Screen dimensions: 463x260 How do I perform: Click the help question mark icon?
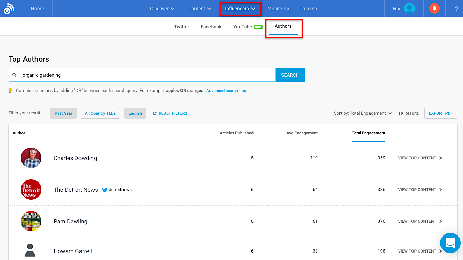point(456,9)
